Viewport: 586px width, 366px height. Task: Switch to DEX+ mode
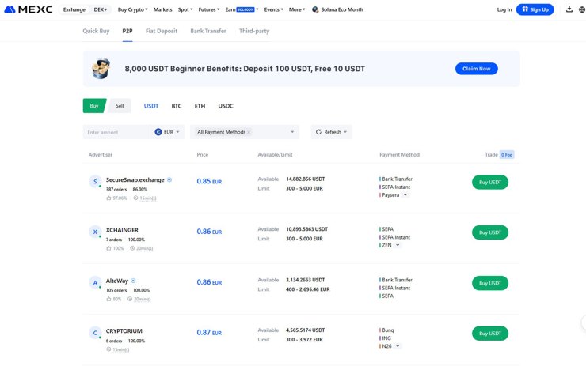coord(100,9)
